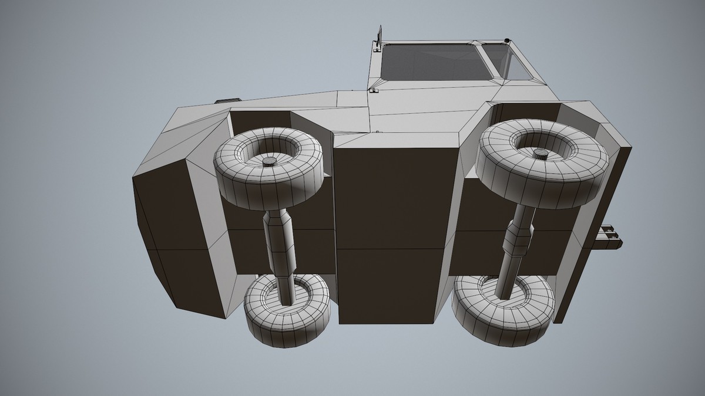Select the roof antenna mast
705x396 pixels.
(x=379, y=32)
